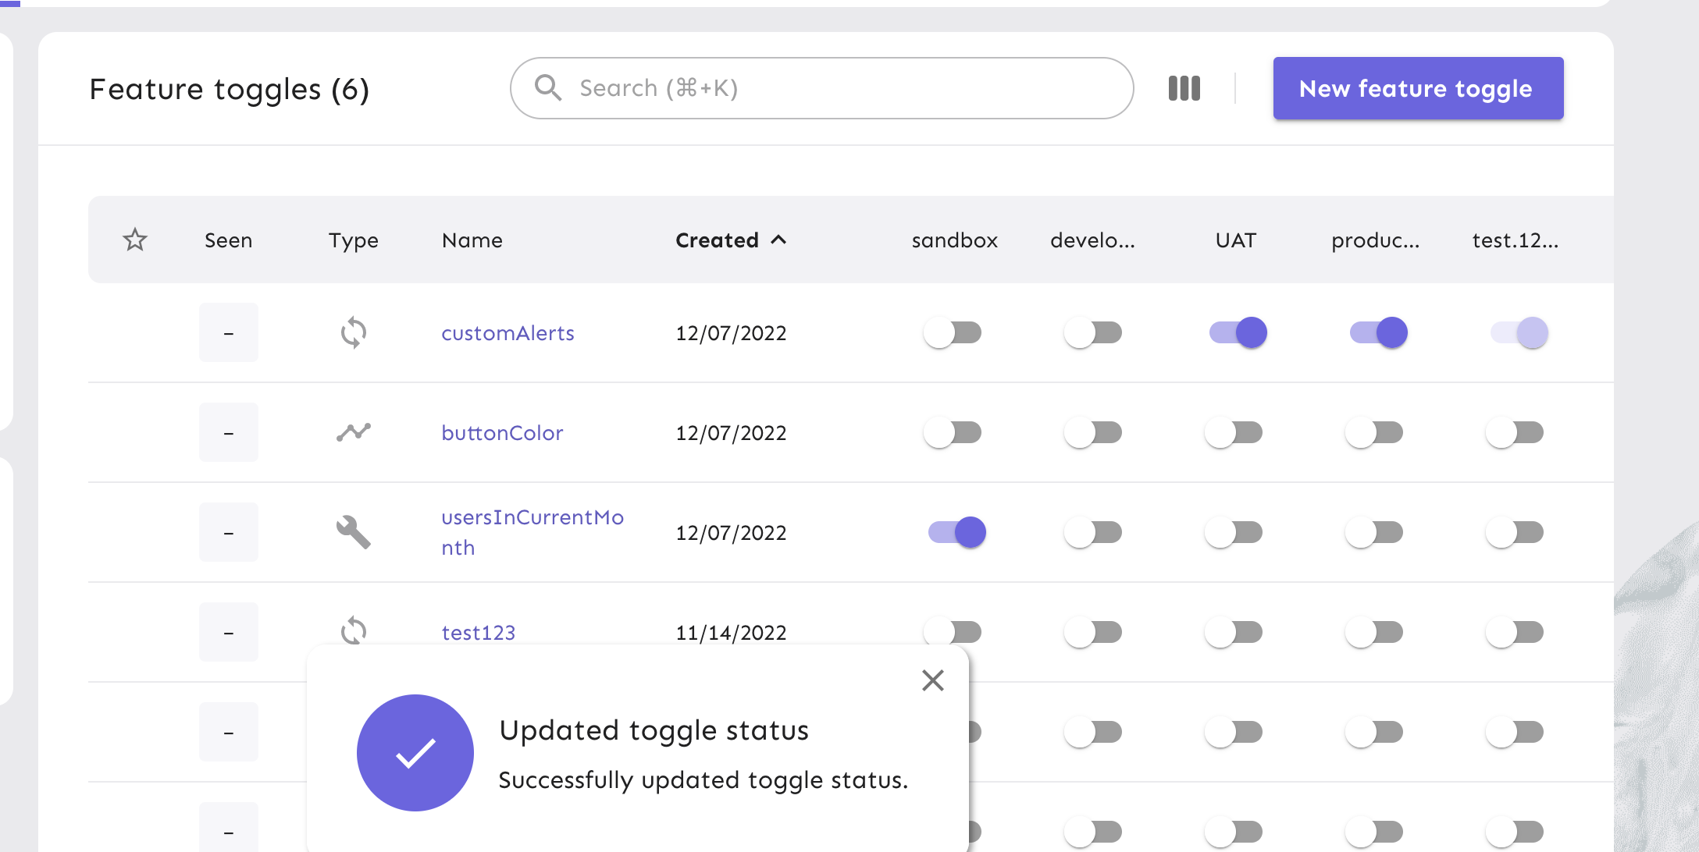Click the Feature toggles (6) heading
The image size is (1699, 852).
click(x=229, y=89)
